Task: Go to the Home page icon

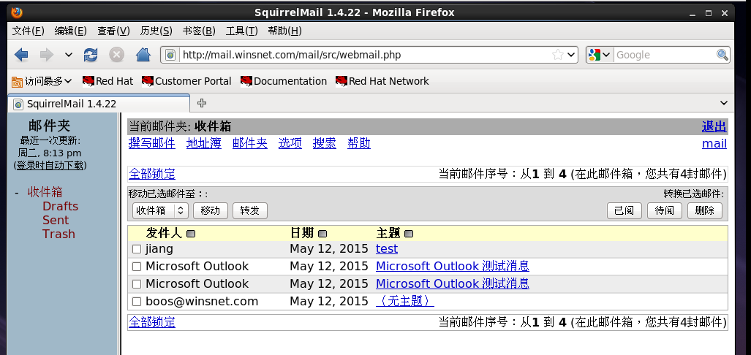Action: click(143, 55)
